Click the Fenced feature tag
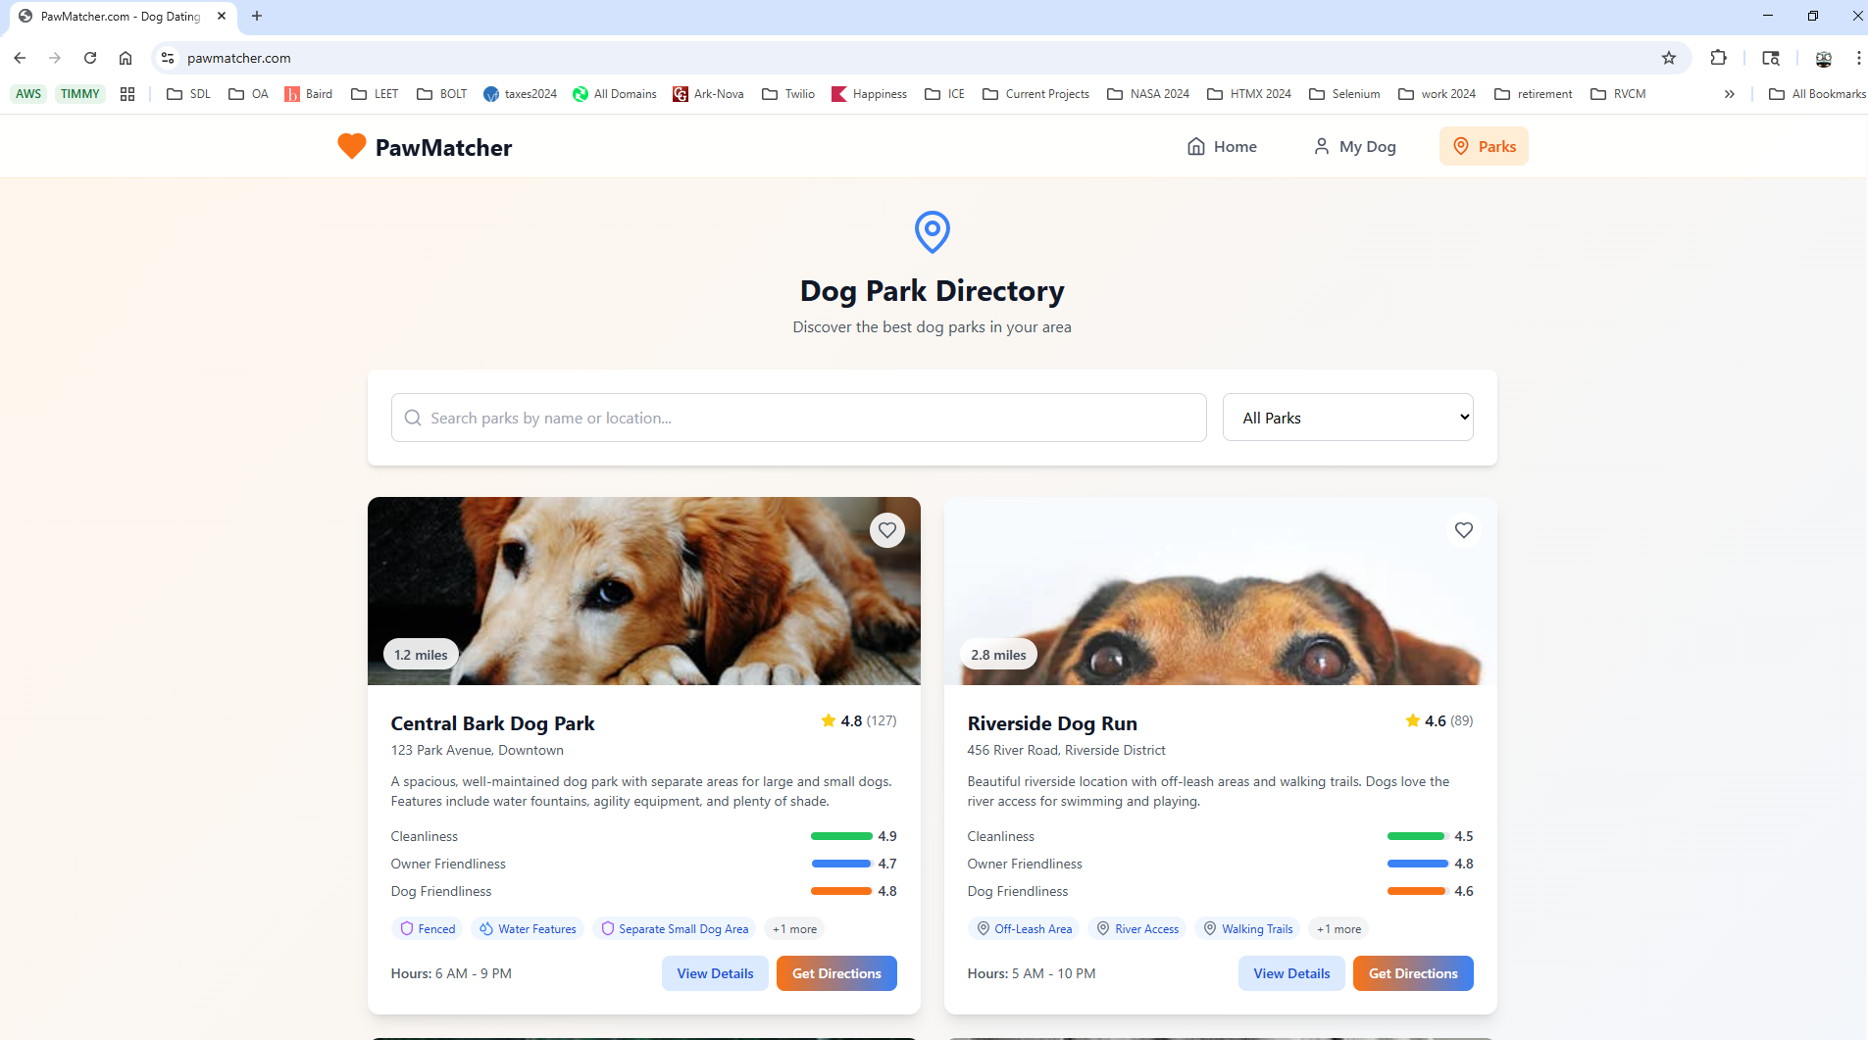Image resolution: width=1868 pixels, height=1040 pixels. 428,929
